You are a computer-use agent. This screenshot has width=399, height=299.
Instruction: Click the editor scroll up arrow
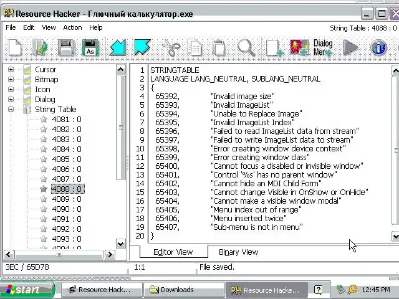pos(395,71)
